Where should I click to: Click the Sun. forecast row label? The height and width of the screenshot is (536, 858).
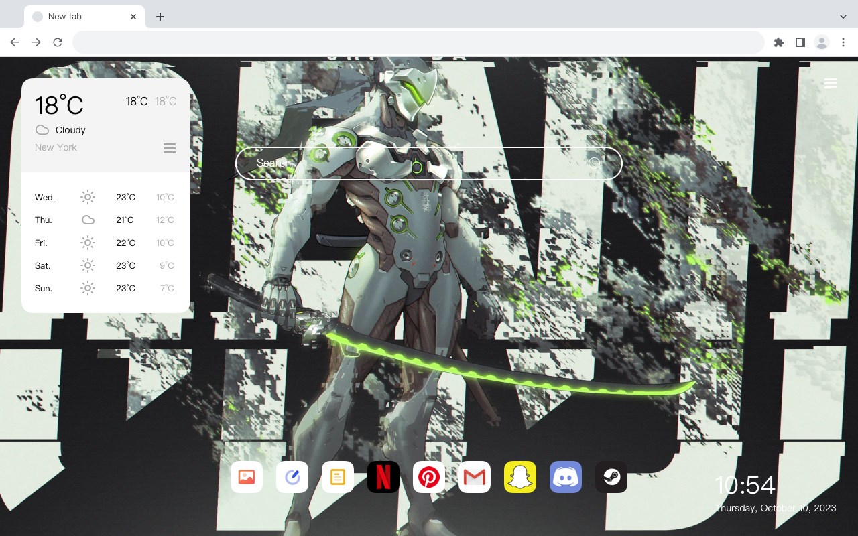click(x=44, y=288)
